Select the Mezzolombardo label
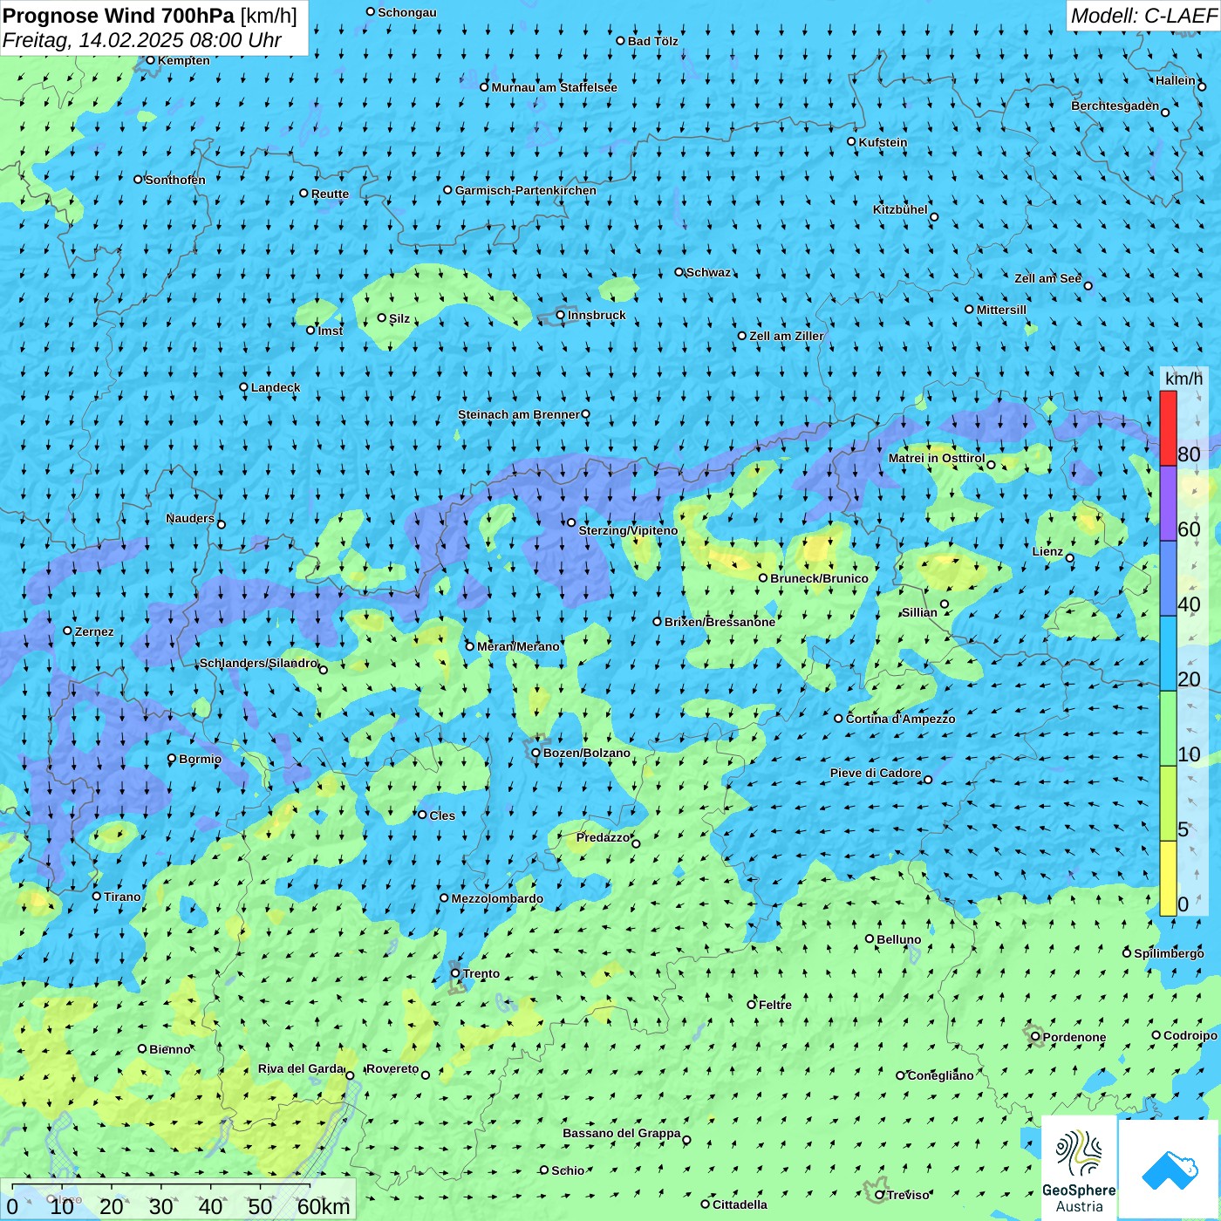Screen dimensions: 1221x1221 pos(497,898)
